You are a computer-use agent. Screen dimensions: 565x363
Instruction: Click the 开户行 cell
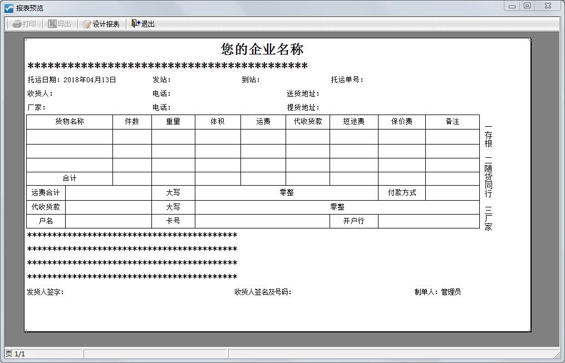pyautogui.click(x=354, y=221)
